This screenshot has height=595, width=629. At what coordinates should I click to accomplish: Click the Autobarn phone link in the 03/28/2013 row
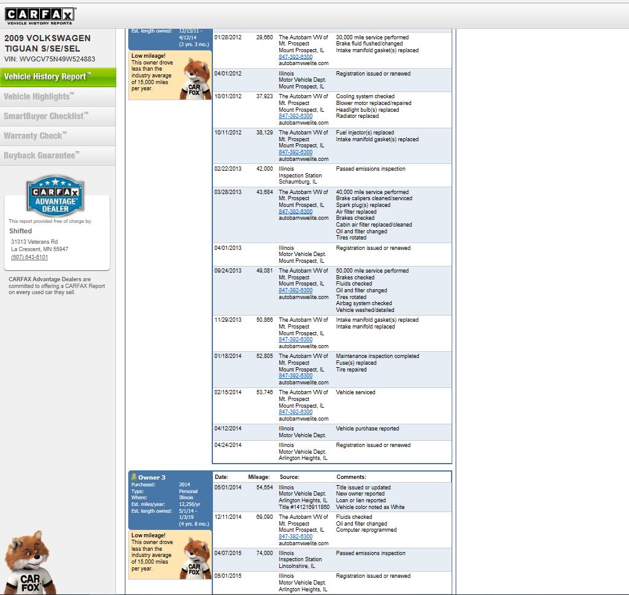[x=296, y=212]
